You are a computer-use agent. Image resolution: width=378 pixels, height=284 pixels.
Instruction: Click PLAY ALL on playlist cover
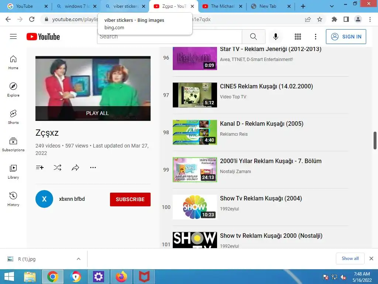coord(97,113)
